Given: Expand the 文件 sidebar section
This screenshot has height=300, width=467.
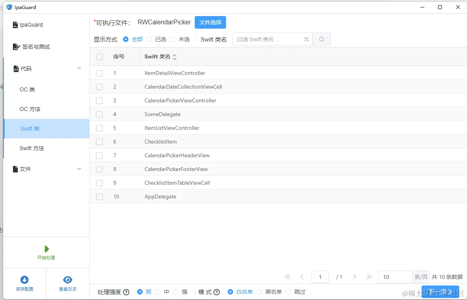Looking at the screenshot, I should tap(79, 169).
